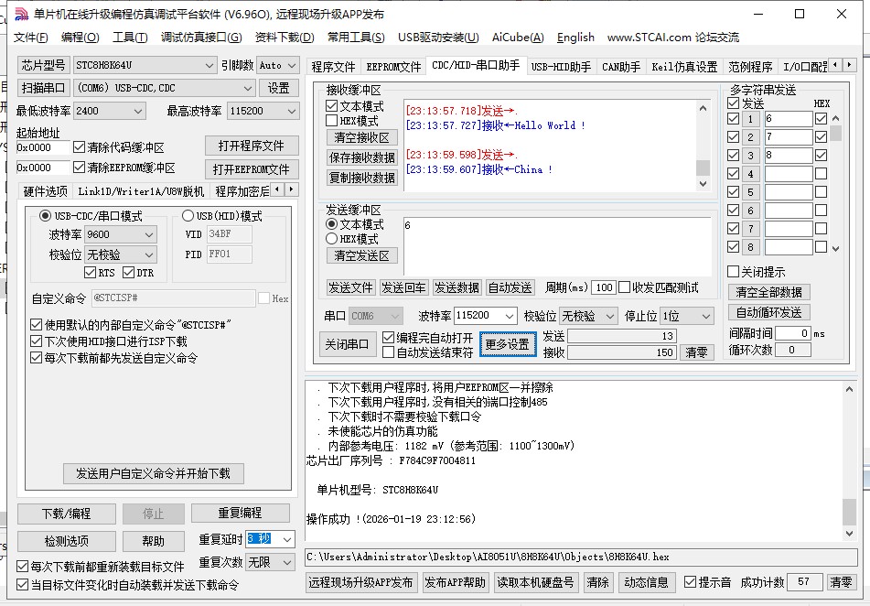Open the 工具(T) menu
The image size is (870, 606).
click(130, 38)
